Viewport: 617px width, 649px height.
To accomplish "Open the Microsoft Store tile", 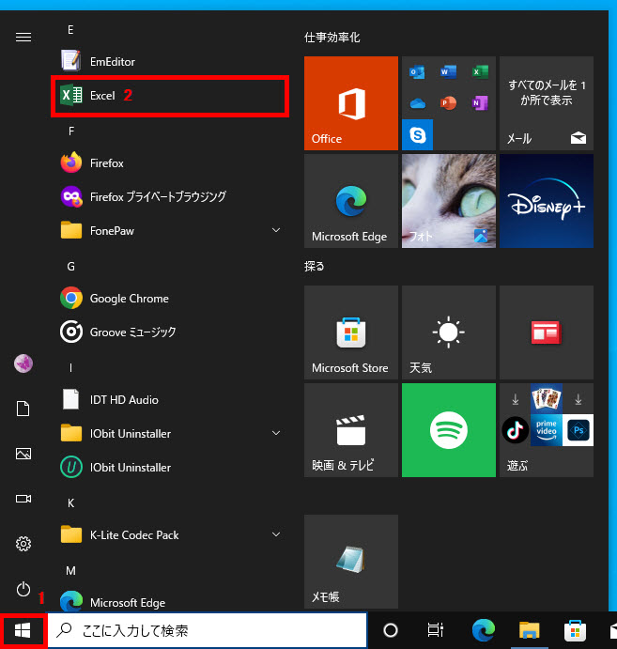I will tap(350, 332).
